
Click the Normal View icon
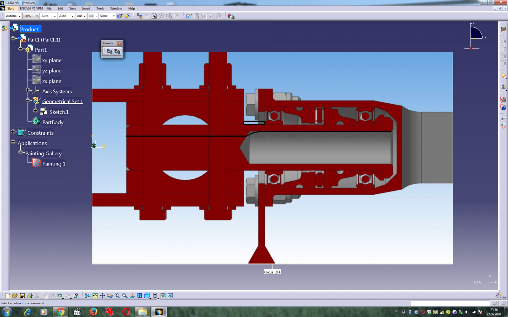coord(132,295)
